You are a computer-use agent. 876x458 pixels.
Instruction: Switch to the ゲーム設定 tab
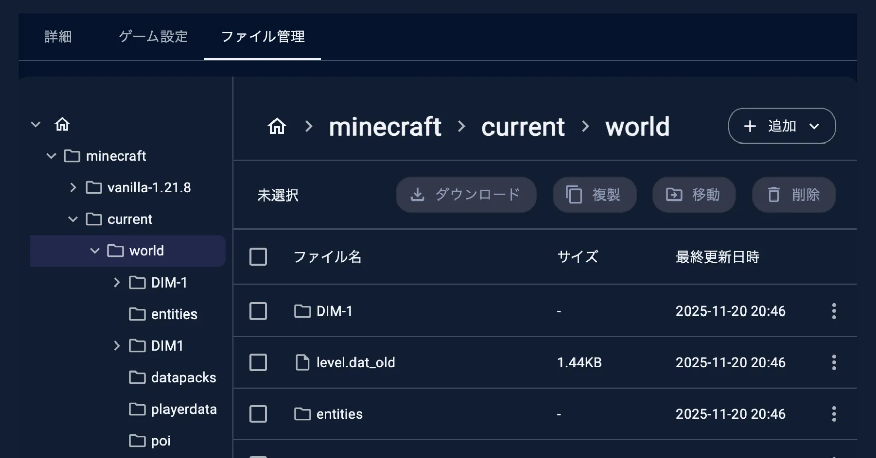point(153,37)
